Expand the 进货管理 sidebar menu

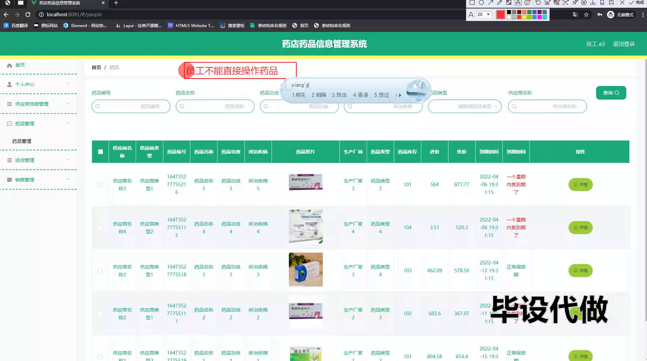pyautogui.click(x=38, y=160)
